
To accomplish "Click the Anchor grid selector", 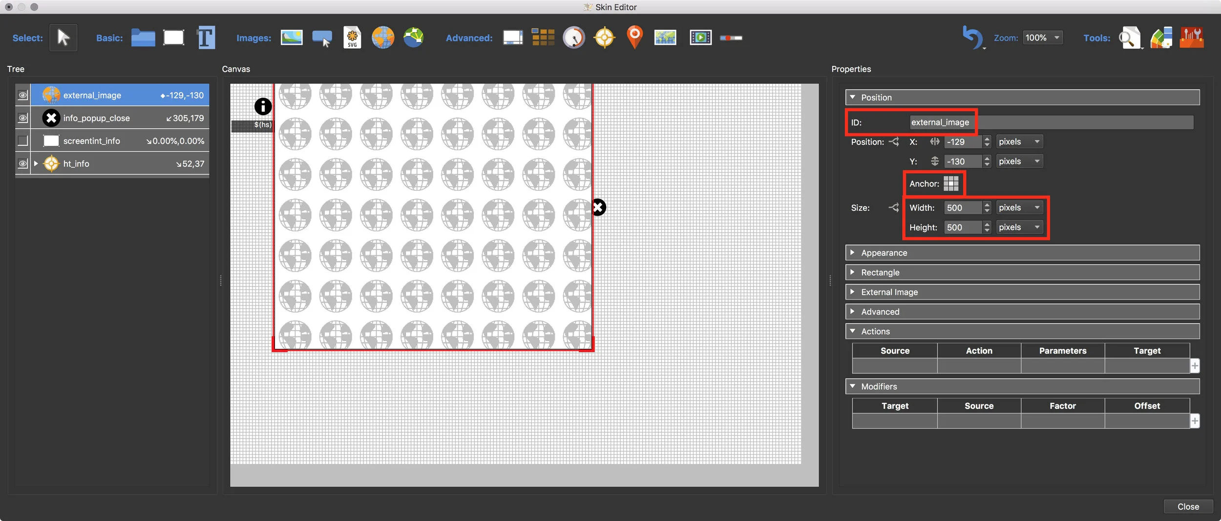I will [x=951, y=183].
